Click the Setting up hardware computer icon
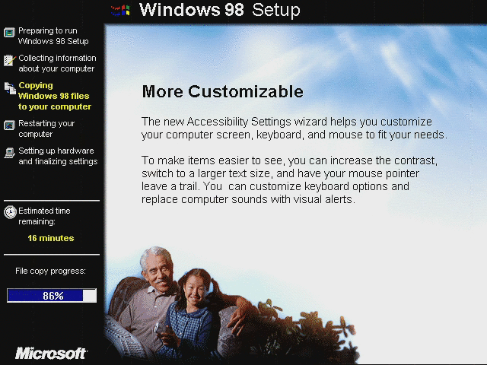The height and width of the screenshot is (365, 487). click(x=10, y=153)
